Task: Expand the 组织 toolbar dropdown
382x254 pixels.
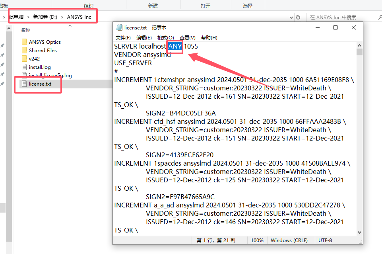Action: coord(88,5)
